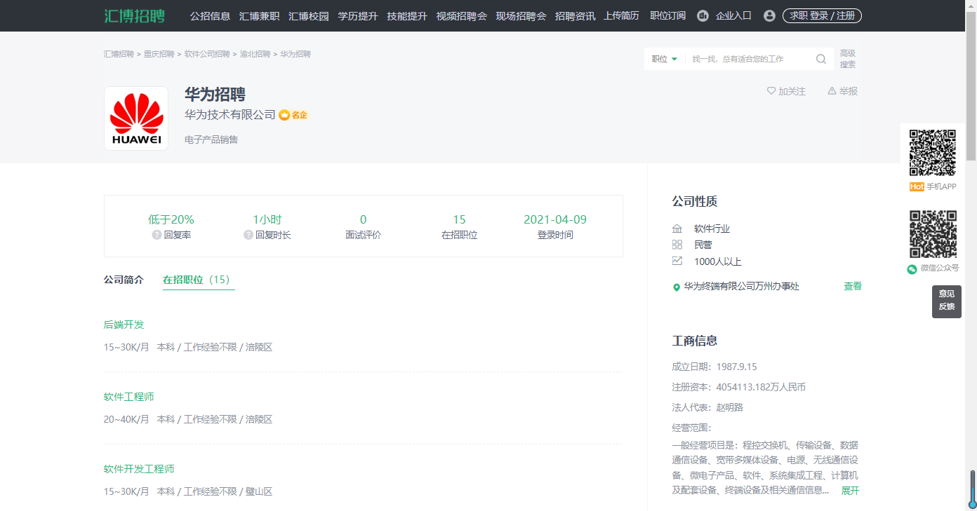
Task: Click the user avatar icon
Action: coord(769,15)
